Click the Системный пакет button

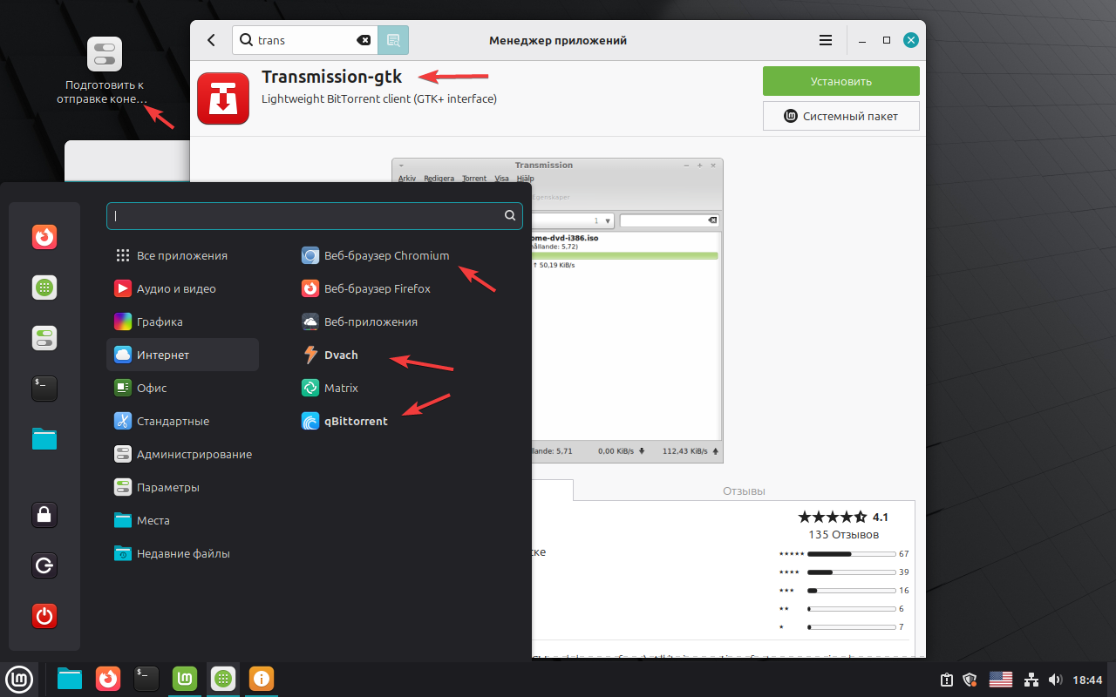[841, 116]
